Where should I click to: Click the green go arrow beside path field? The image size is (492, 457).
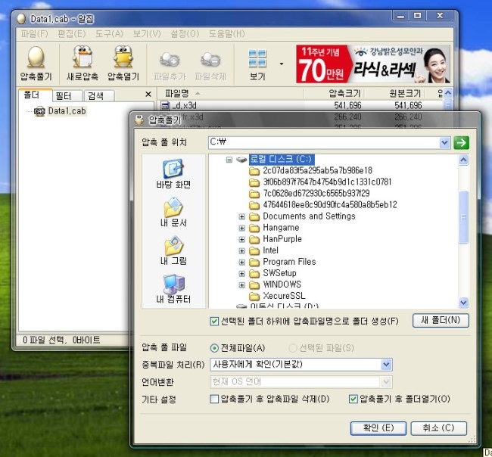pos(462,142)
